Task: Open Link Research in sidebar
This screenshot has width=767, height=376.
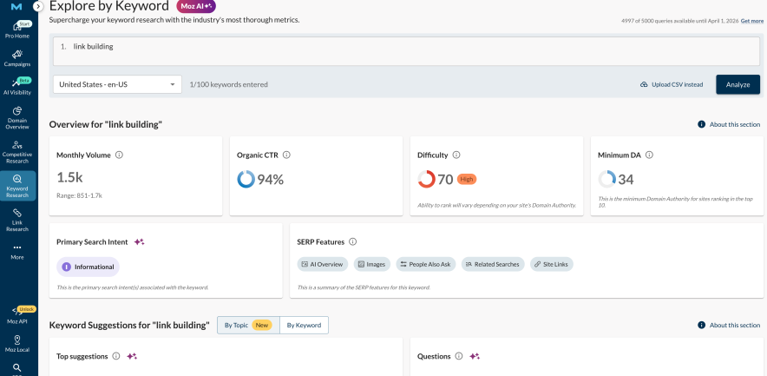Action: point(17,220)
